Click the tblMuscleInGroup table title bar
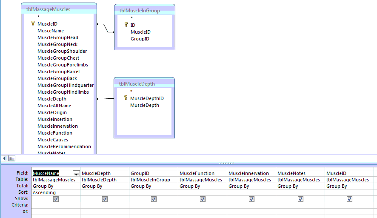 (x=145, y=10)
